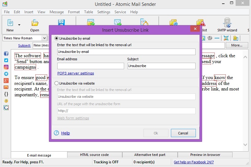The width and height of the screenshot is (251, 167).
Task: Open POP3 server settings link
Action: tap(75, 73)
